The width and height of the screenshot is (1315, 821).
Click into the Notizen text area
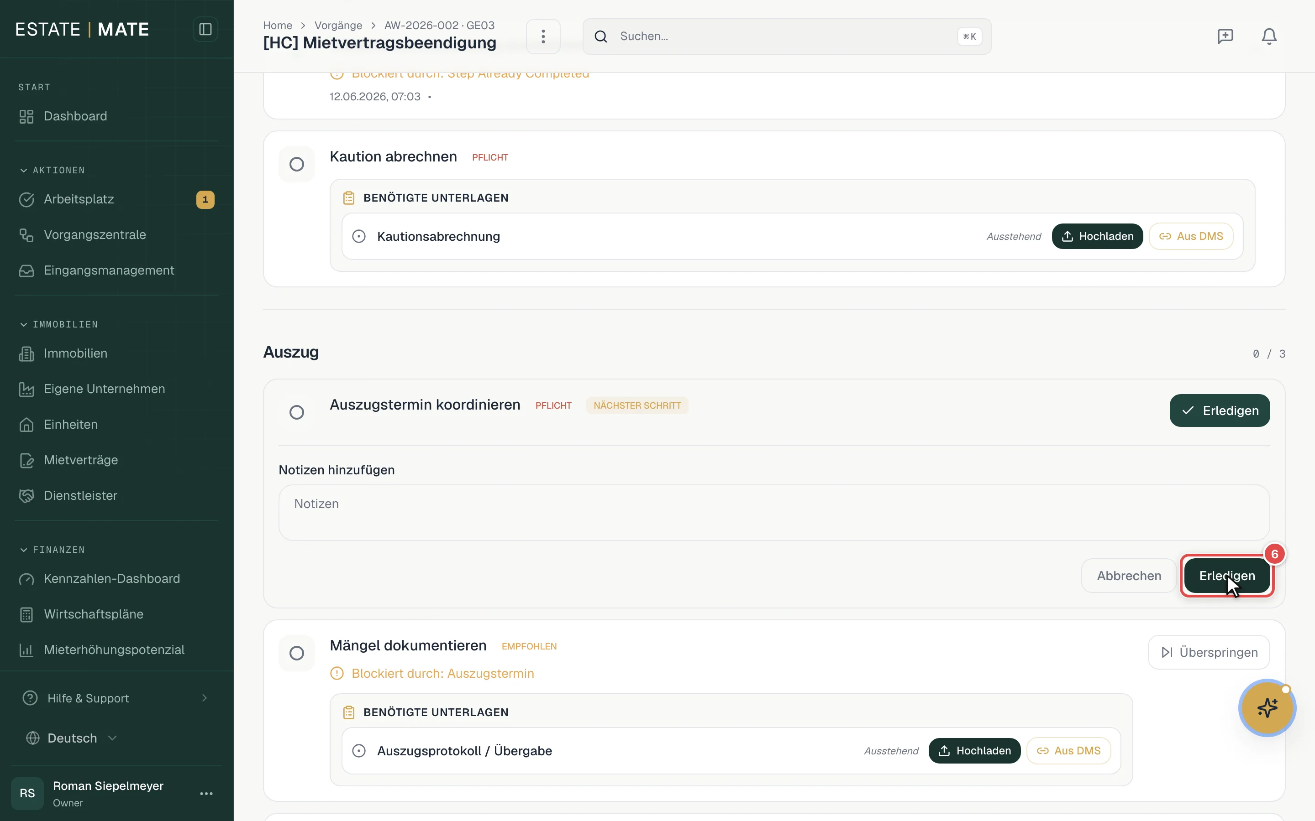pos(774,513)
